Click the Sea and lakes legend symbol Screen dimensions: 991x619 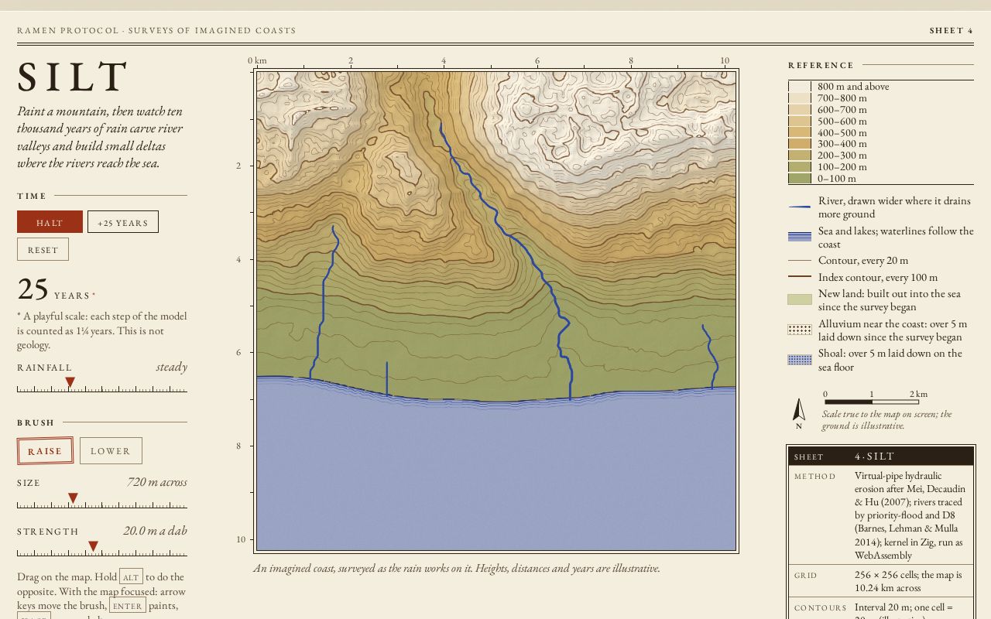pos(800,237)
